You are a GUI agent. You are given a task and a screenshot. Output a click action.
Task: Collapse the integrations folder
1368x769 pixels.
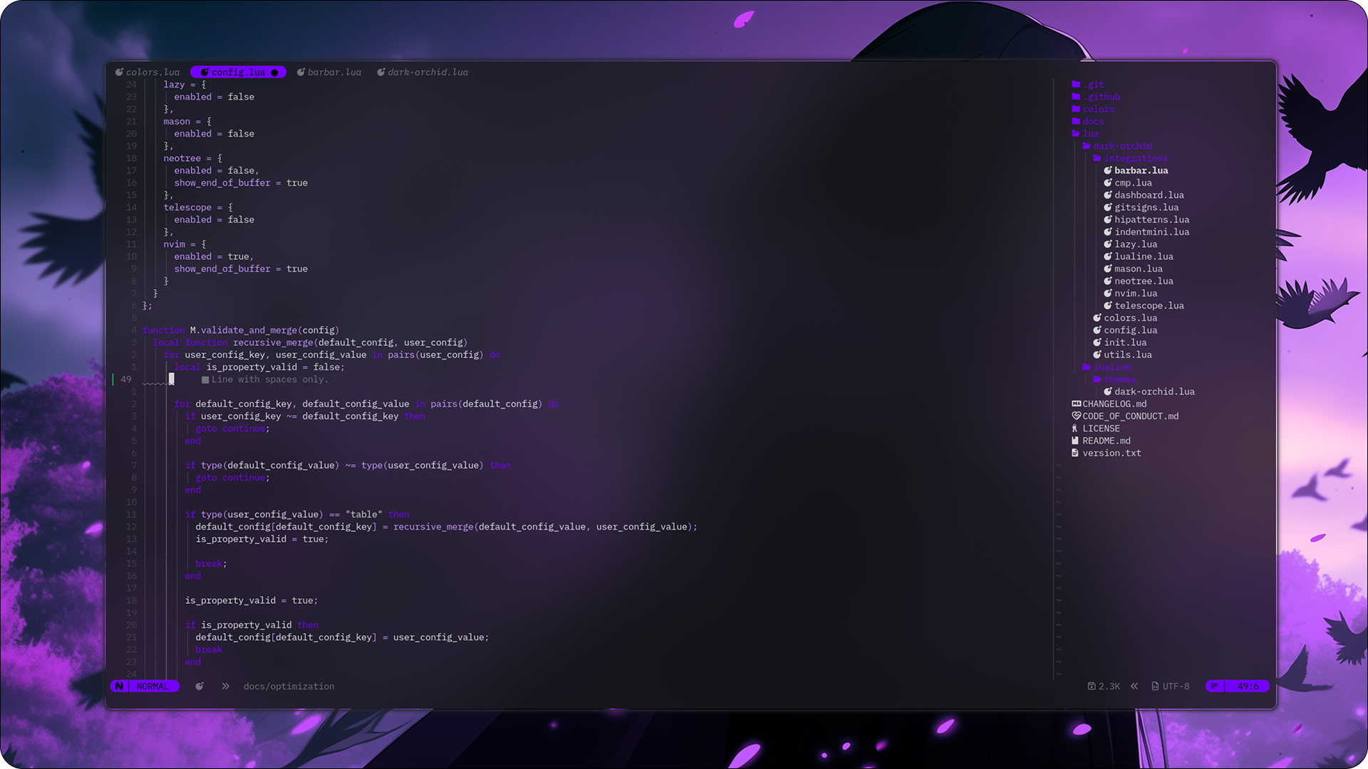pyautogui.click(x=1136, y=158)
